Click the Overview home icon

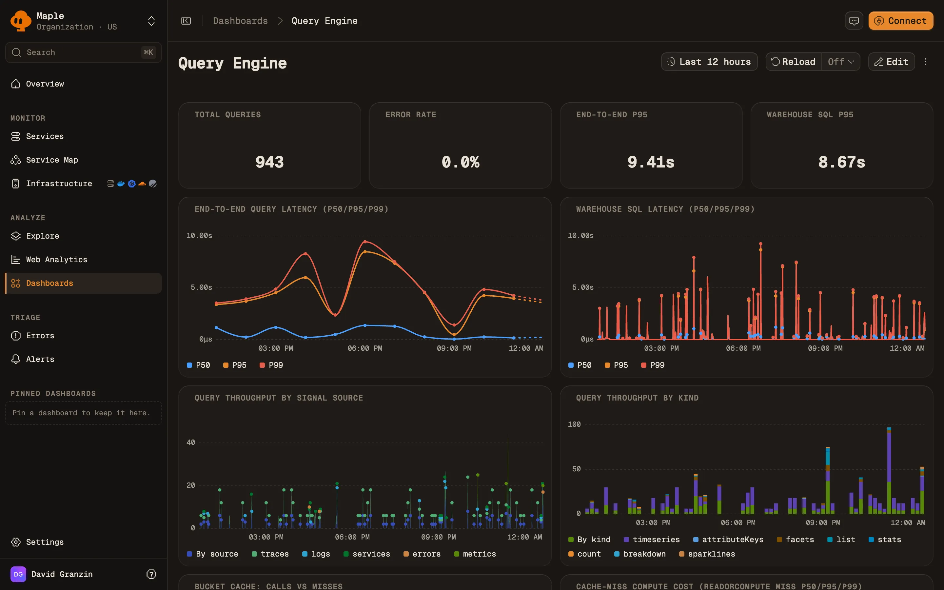pyautogui.click(x=16, y=84)
